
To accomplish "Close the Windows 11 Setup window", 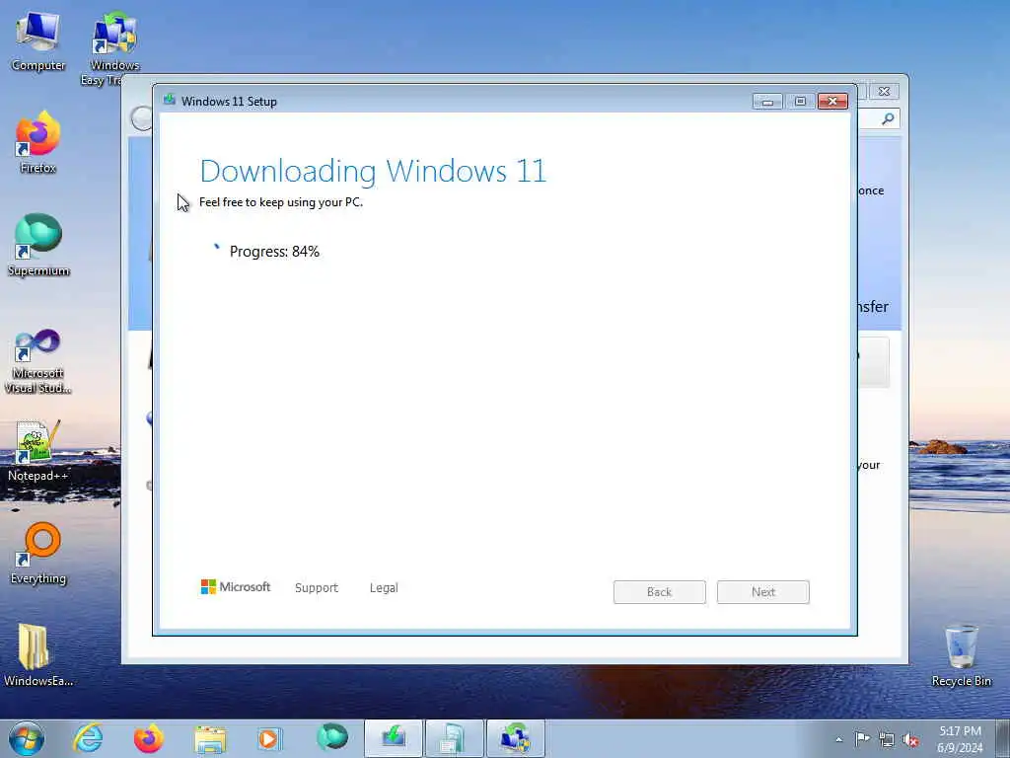I will click(x=832, y=102).
